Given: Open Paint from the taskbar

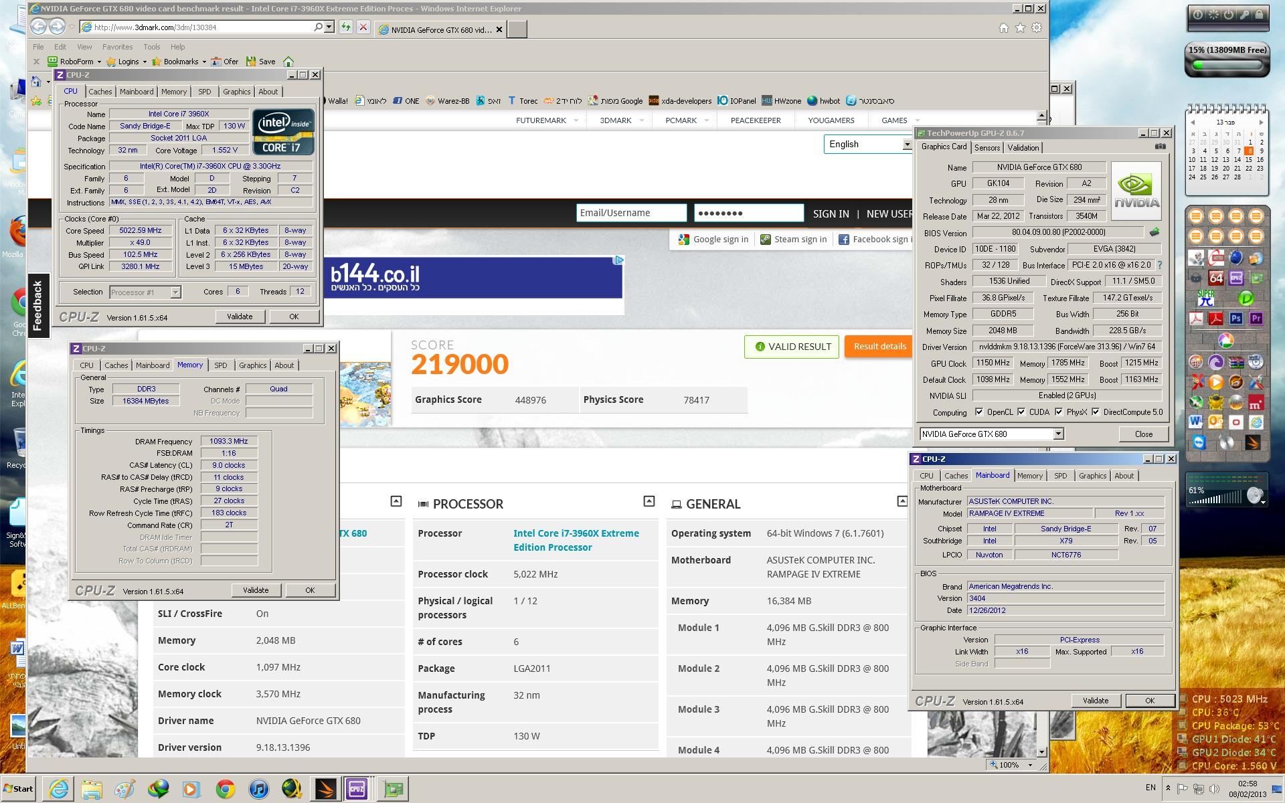Looking at the screenshot, I should pos(124,789).
